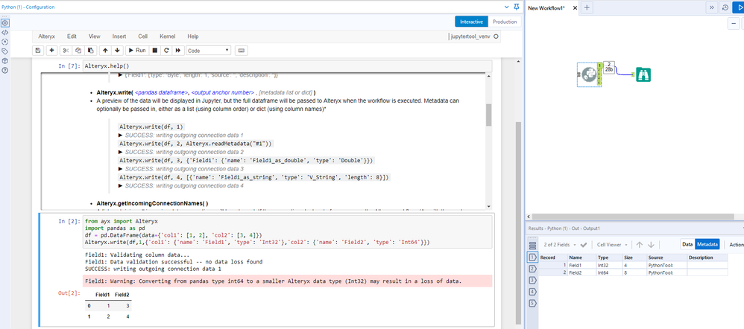Image resolution: width=744 pixels, height=329 pixels.
Task: Open the Actions menu in Results
Action: [737, 245]
